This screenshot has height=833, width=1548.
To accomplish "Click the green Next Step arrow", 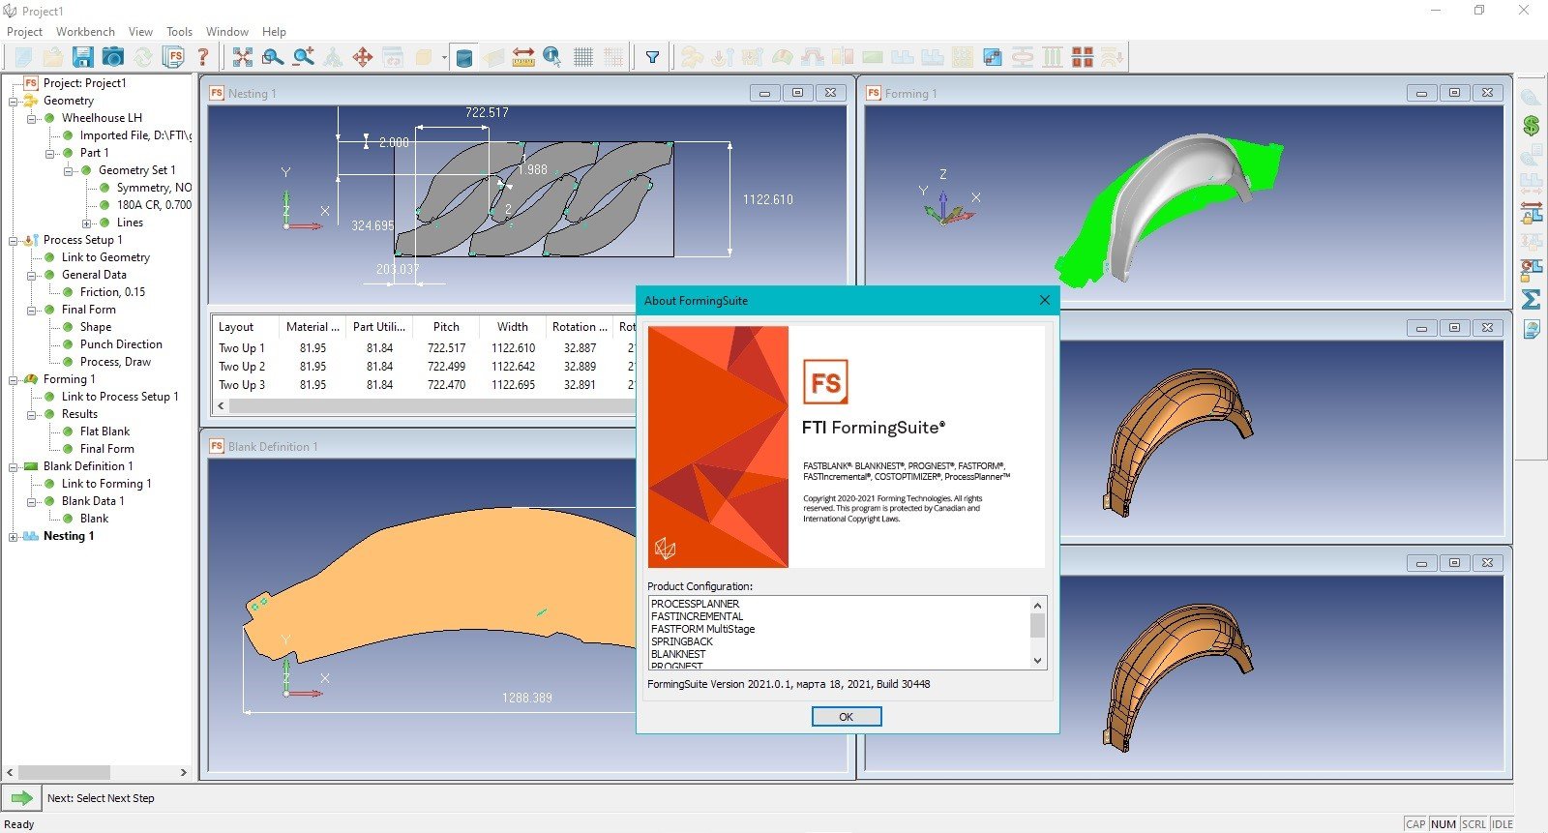I will 21,798.
